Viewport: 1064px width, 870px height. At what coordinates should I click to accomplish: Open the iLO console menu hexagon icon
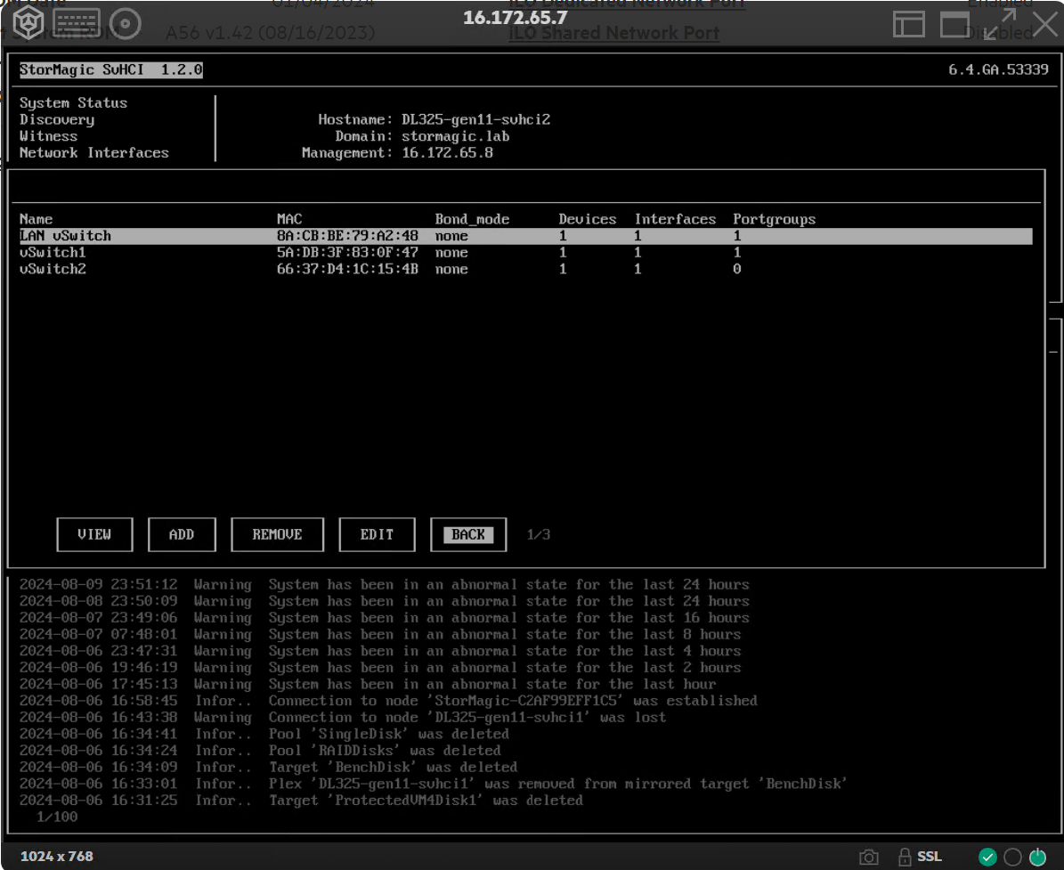tap(28, 23)
